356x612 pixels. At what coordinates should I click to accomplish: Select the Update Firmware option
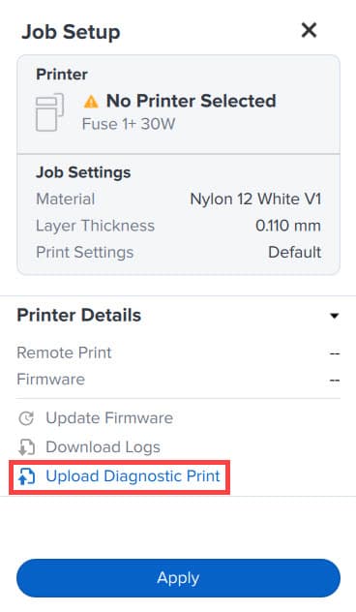click(x=109, y=418)
